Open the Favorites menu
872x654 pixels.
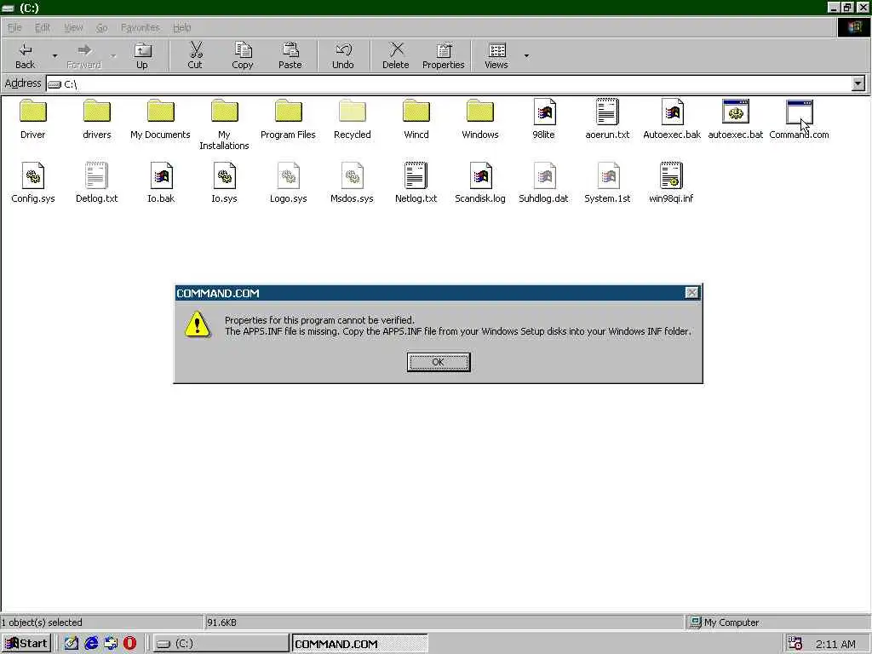point(141,27)
